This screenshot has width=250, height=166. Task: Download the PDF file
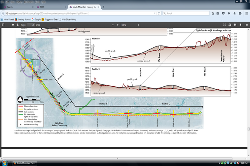click(235, 25)
